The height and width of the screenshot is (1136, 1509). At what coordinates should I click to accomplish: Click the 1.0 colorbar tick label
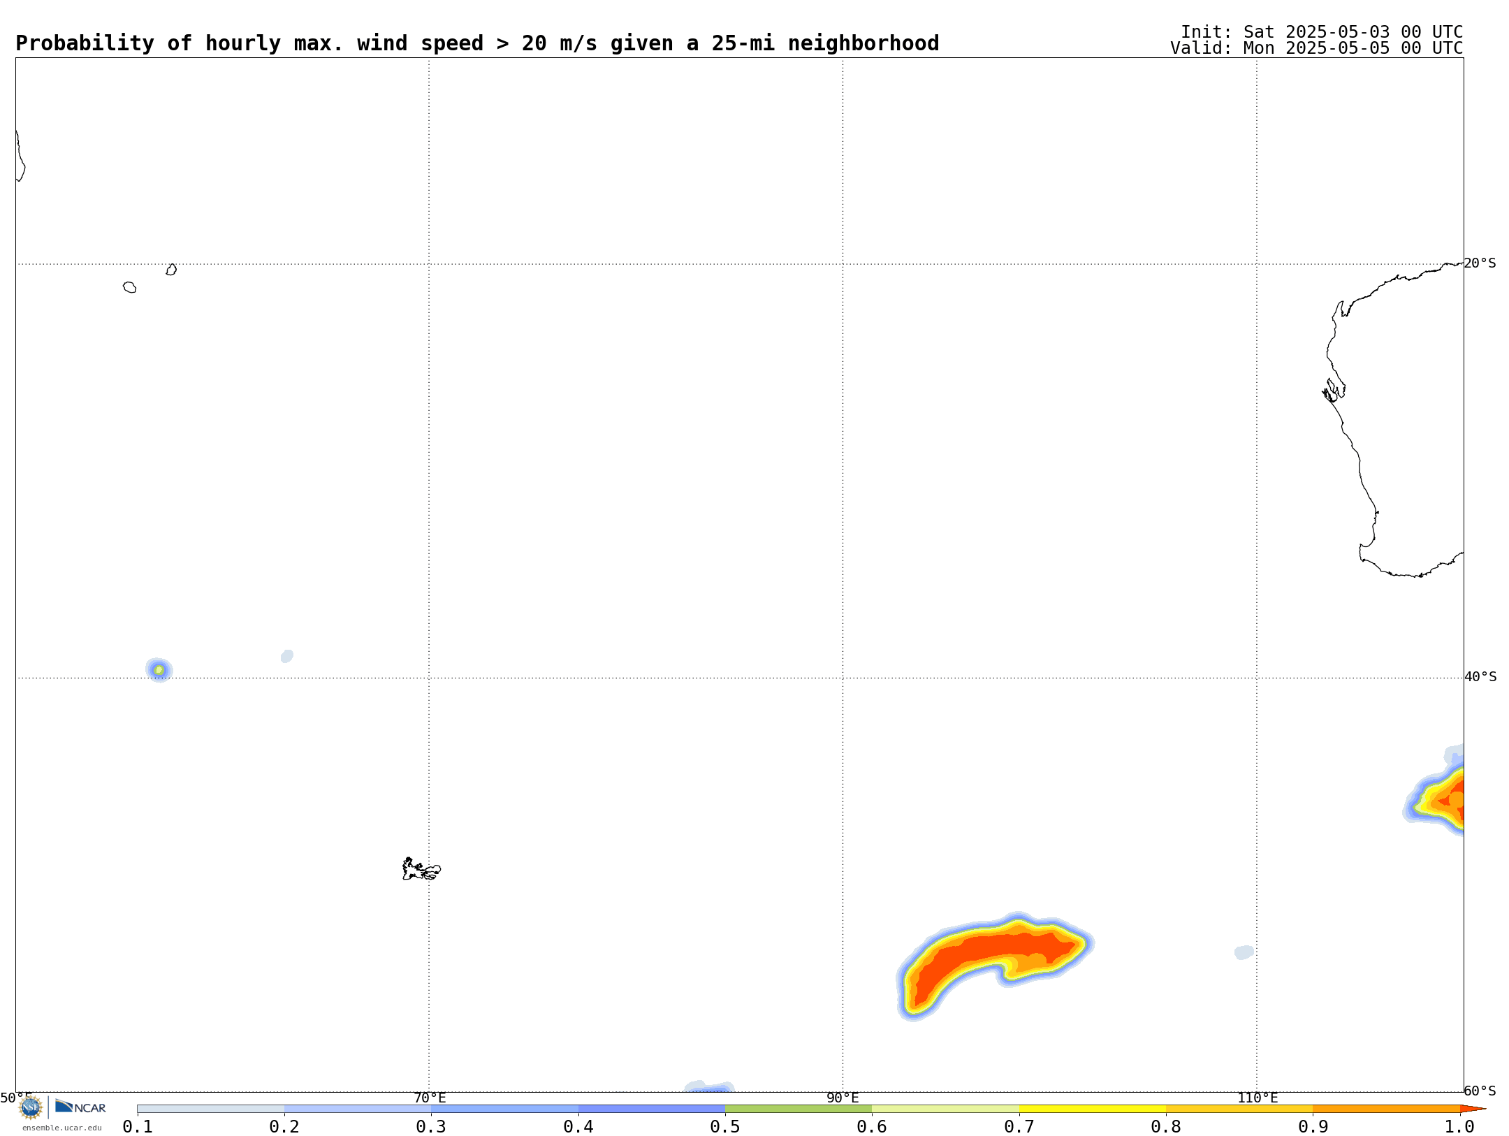(1460, 1127)
